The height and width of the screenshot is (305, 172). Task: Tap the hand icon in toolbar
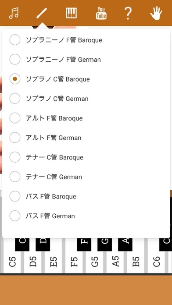[156, 13]
